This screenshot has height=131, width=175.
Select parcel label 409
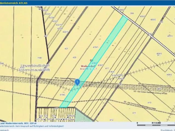point(159,89)
